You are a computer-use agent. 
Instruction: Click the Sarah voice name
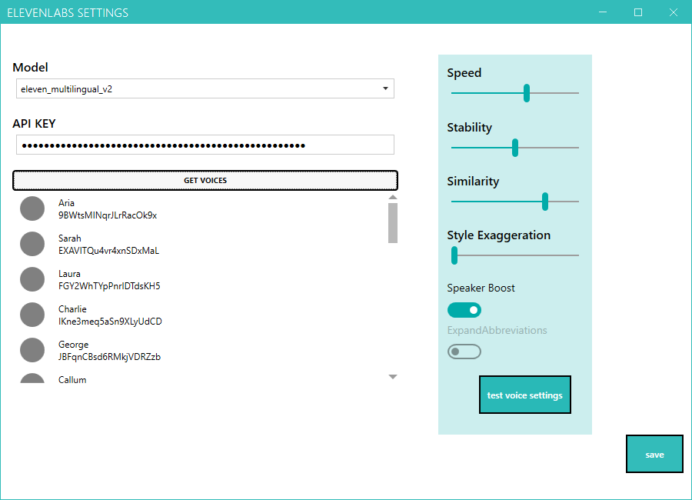coord(70,238)
